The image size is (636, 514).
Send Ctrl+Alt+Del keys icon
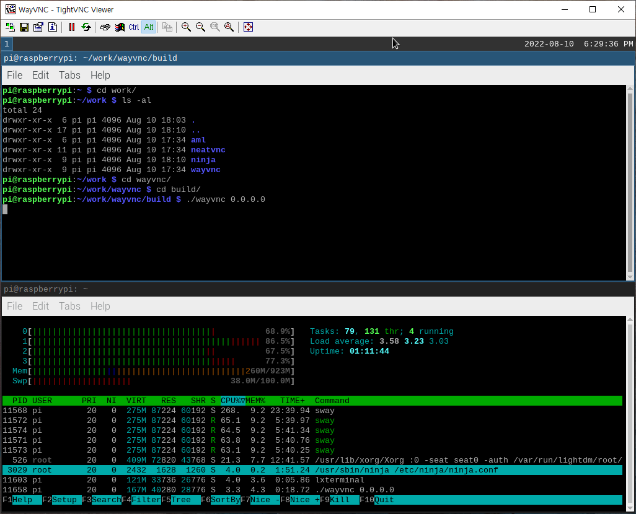point(105,27)
